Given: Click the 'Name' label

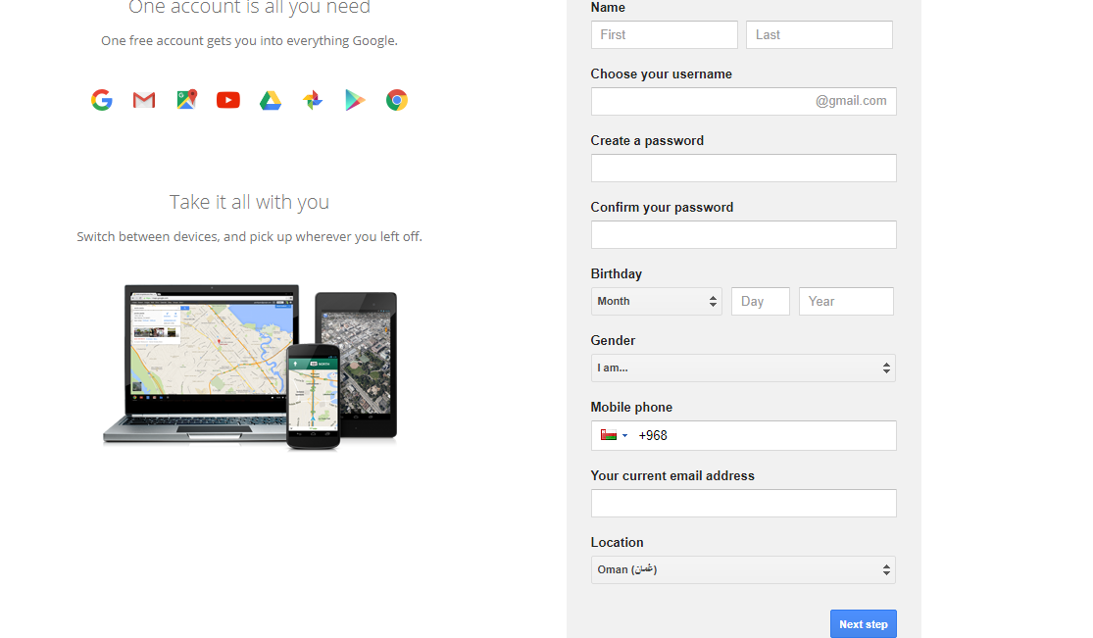Looking at the screenshot, I should (608, 8).
